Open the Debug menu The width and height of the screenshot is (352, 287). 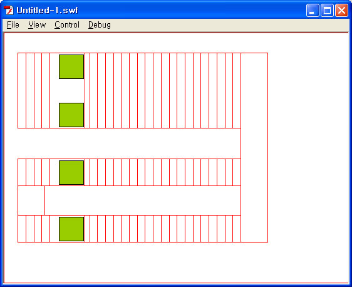[100, 24]
